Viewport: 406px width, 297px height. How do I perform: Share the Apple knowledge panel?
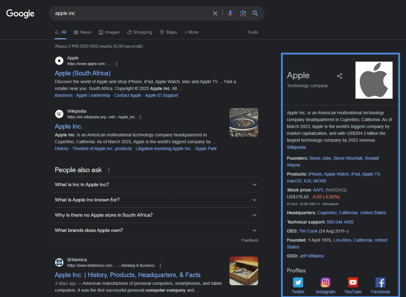[340, 76]
